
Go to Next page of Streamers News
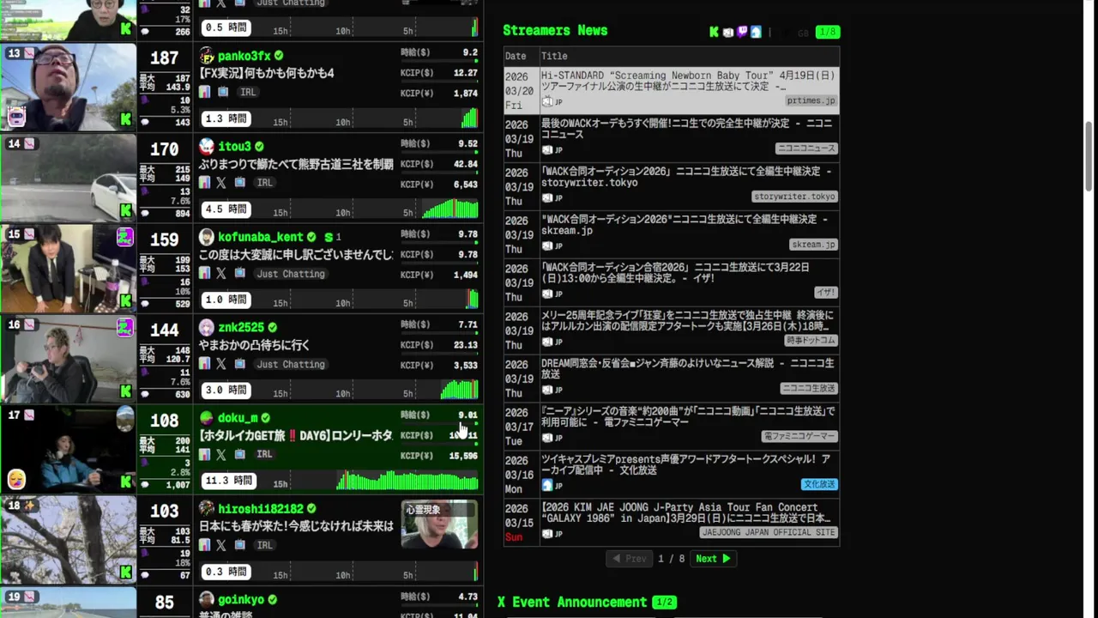[x=714, y=559]
